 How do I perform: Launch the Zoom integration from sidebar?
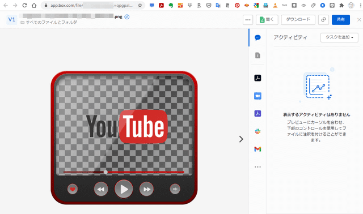258,96
